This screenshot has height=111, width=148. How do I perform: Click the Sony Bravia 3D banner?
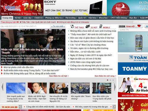(x=75, y=8)
